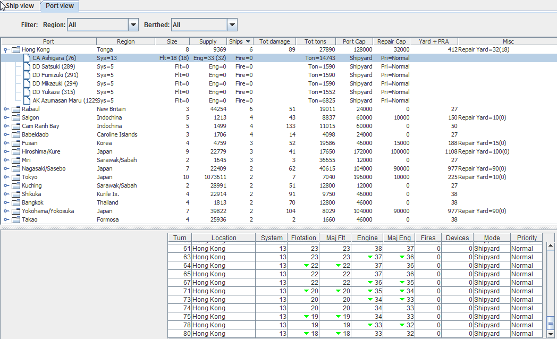Expand the Nagasaki/Sasebo port node
The height and width of the screenshot is (339, 557).
pos(6,168)
